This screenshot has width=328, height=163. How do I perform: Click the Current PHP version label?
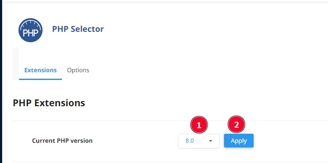[x=62, y=141]
